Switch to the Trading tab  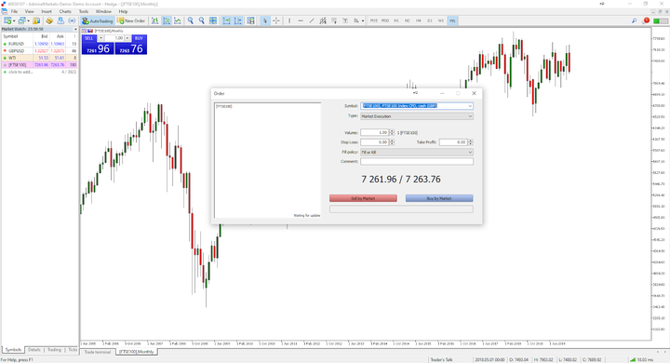(54, 350)
